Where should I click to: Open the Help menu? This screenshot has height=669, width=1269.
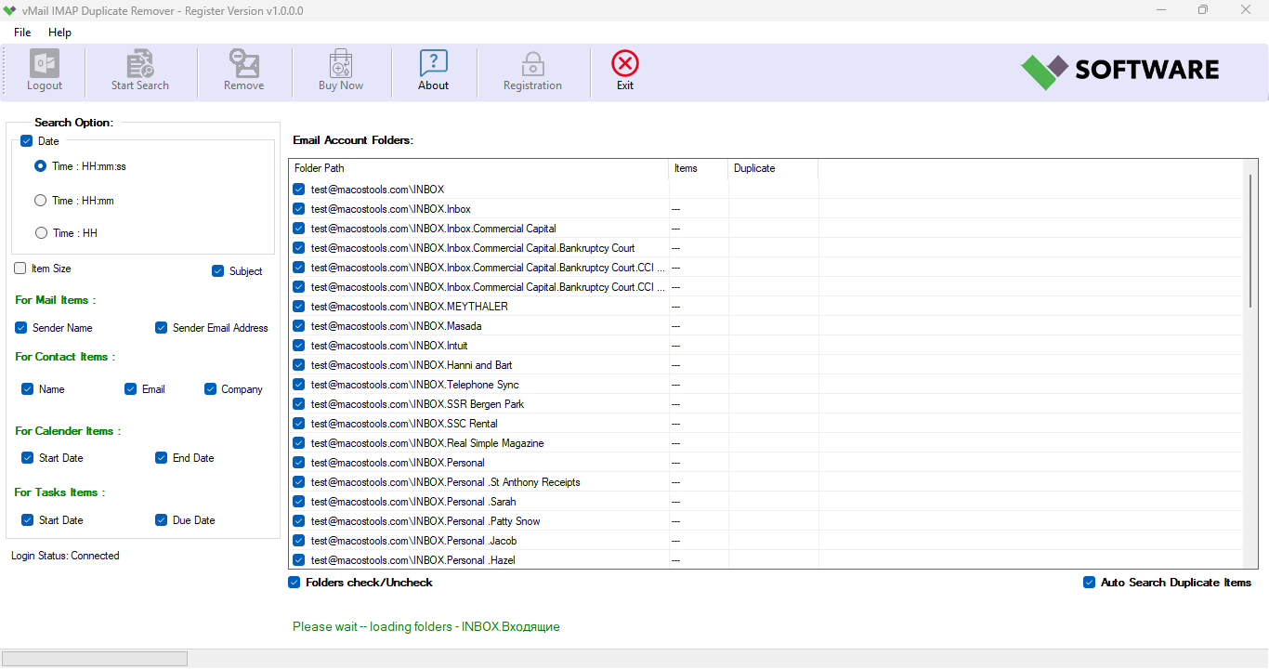[x=59, y=33]
